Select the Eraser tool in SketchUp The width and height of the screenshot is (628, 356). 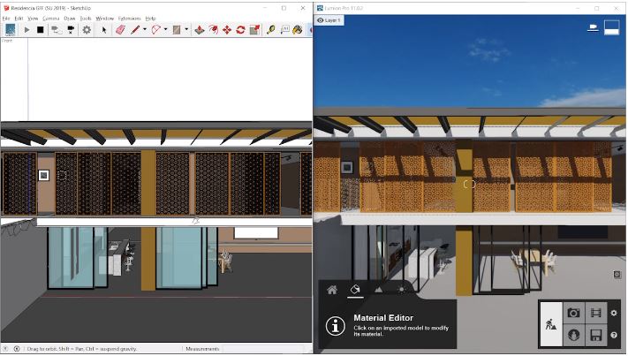tap(120, 29)
